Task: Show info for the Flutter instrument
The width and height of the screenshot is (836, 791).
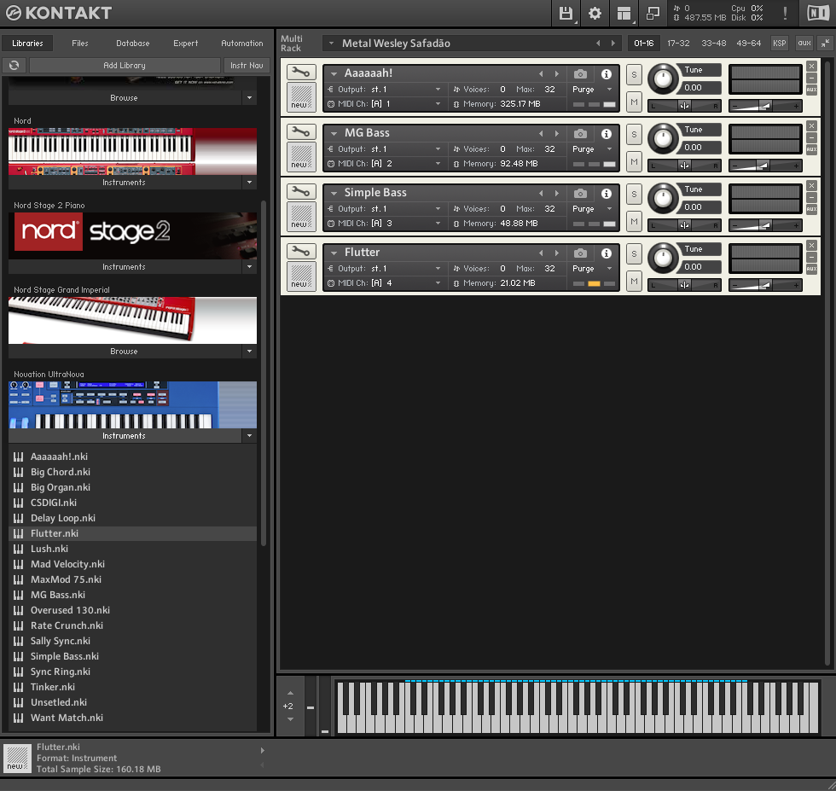Action: coord(607,253)
